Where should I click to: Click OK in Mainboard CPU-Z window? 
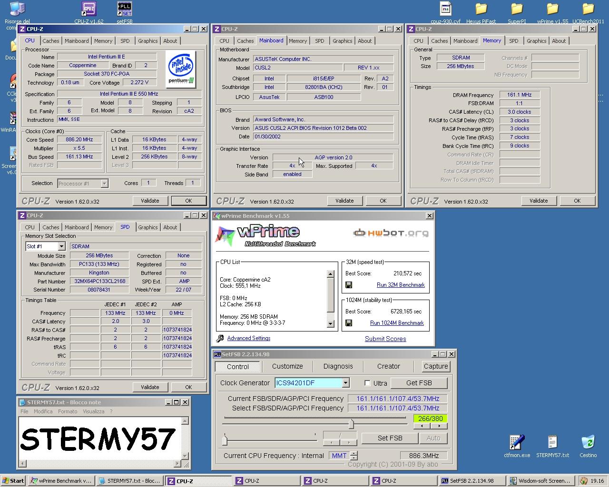[383, 201]
